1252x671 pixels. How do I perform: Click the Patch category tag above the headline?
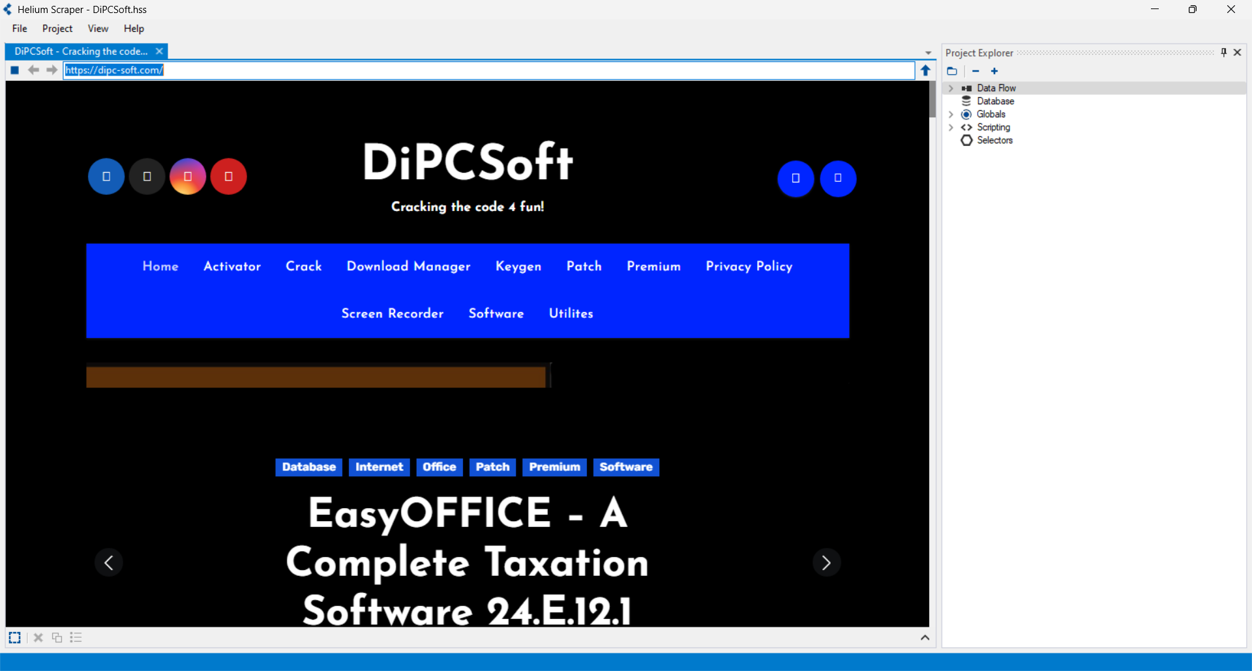493,467
